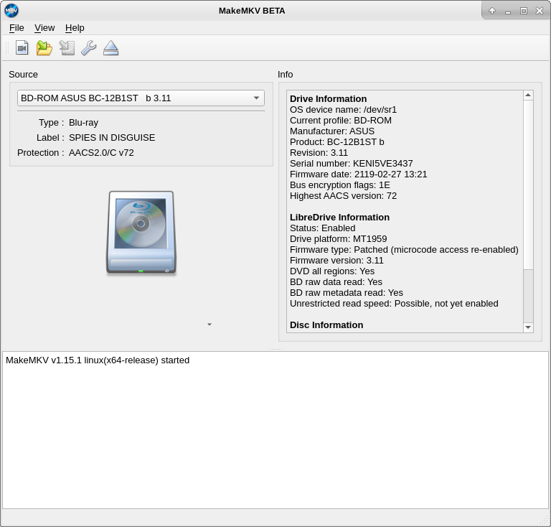Click 'Manufacturer: ASUS' line
Screen dimensions: 551x527
[332, 131]
